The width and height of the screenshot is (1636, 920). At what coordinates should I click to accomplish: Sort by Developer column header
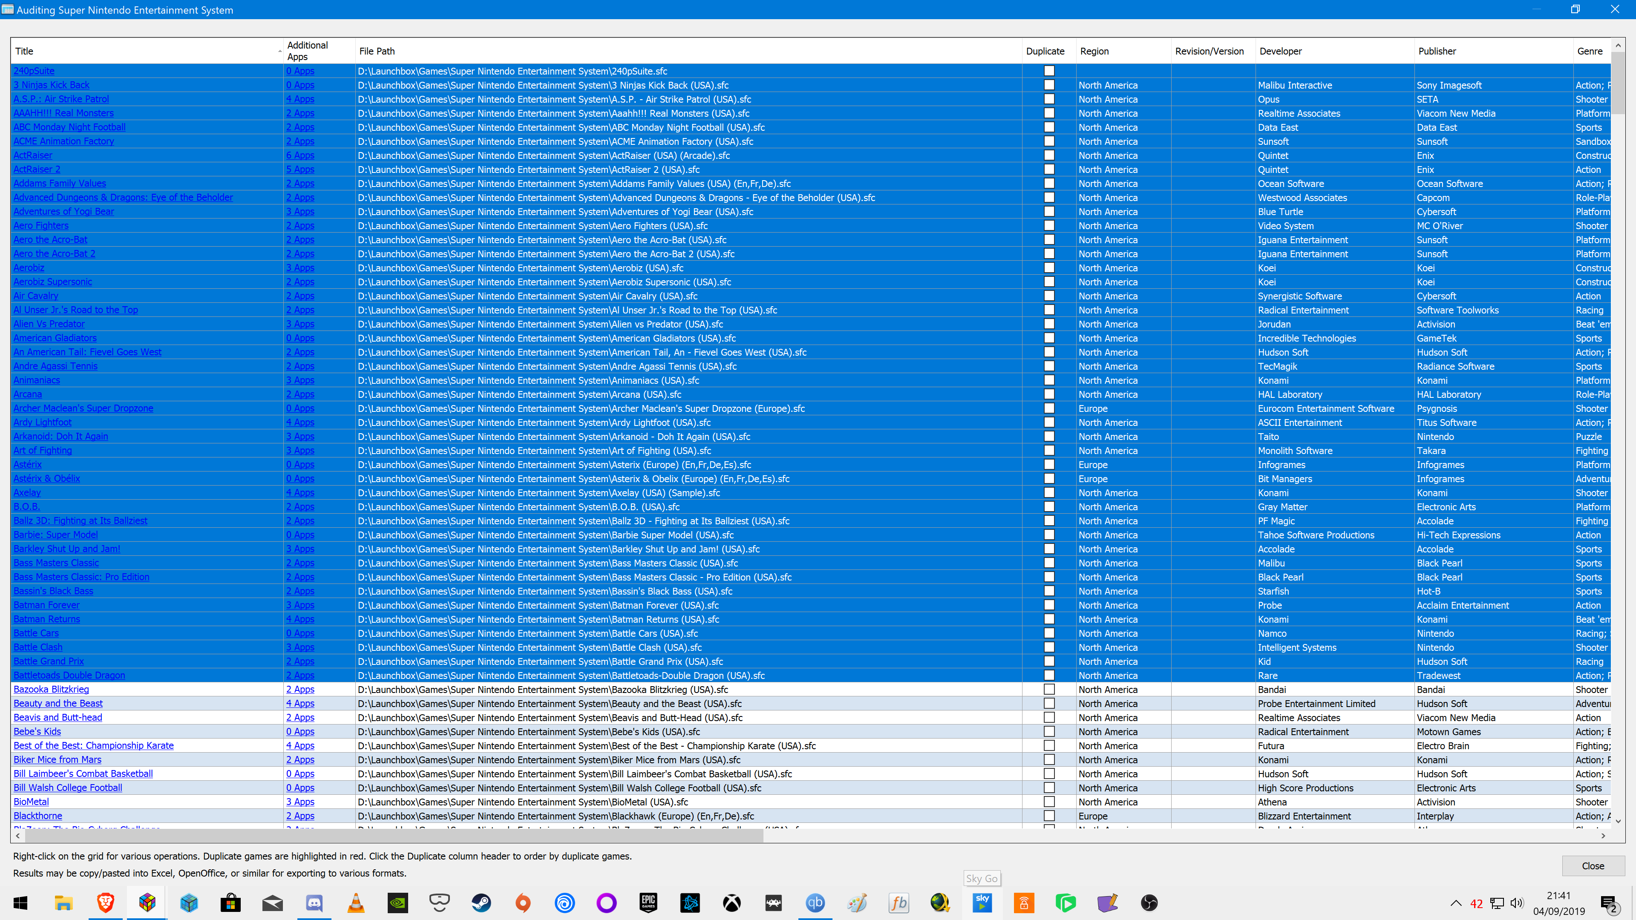pos(1334,51)
